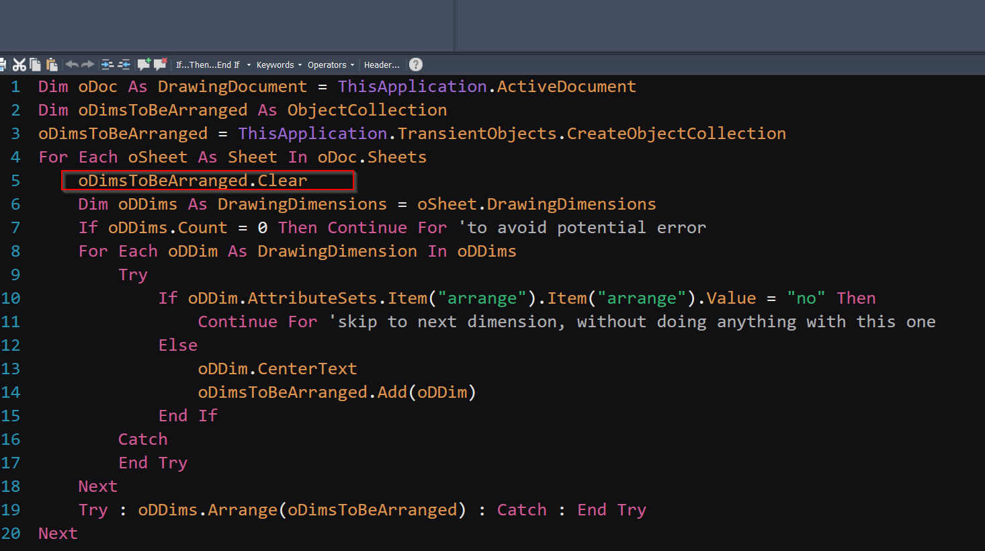Viewport: 985px width, 551px height.
Task: Click the Comment Block icon with green plus
Action: pyautogui.click(x=143, y=64)
